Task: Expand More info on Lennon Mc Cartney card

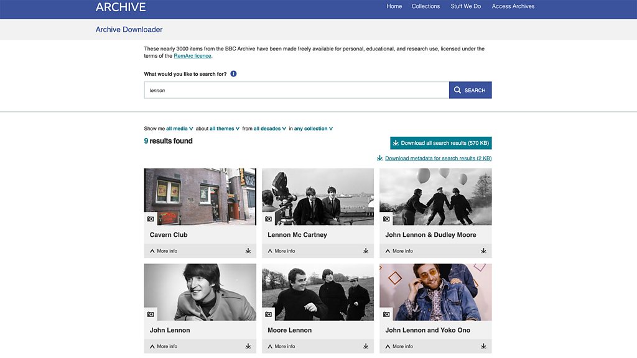Action: coord(282,251)
